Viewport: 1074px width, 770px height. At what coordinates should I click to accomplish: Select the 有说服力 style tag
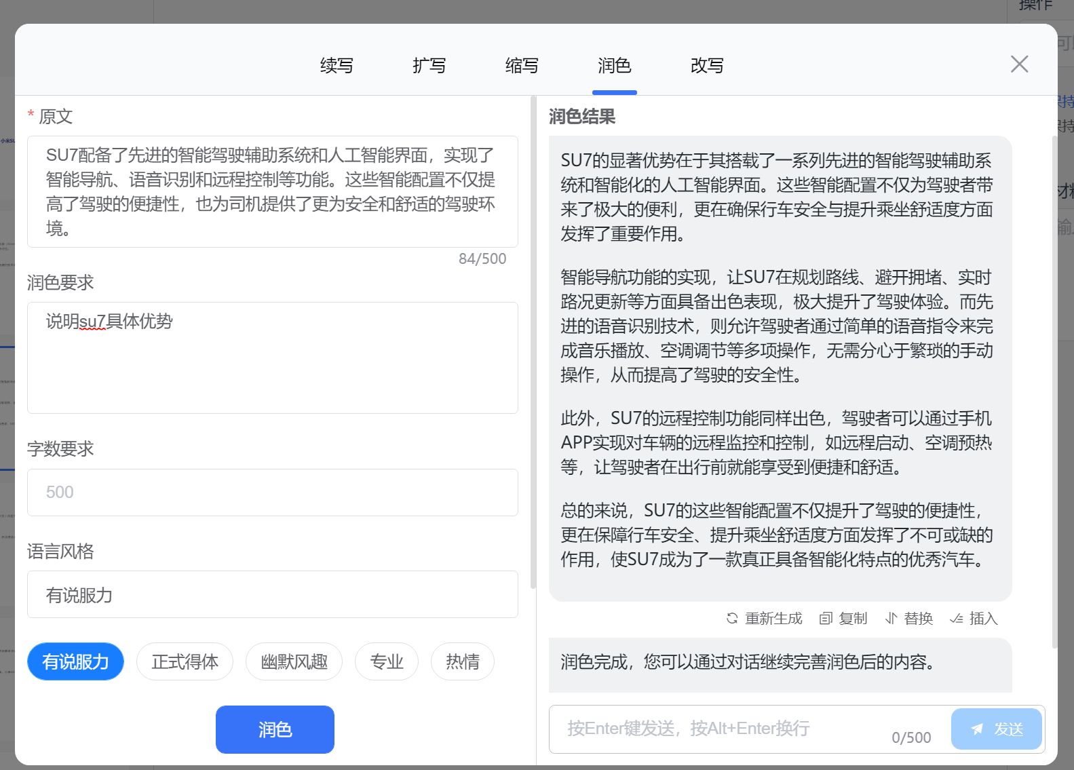[75, 661]
